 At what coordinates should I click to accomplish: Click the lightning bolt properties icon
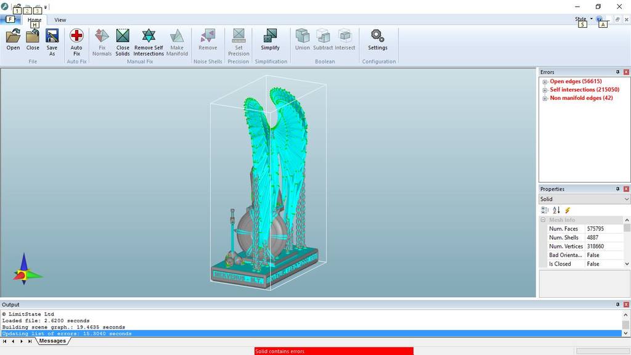click(x=568, y=210)
